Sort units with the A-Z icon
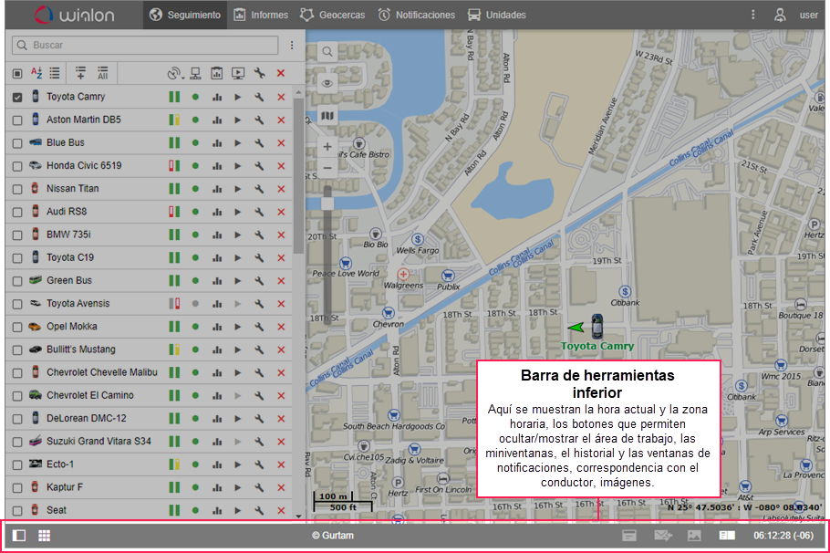The image size is (830, 553). click(36, 73)
